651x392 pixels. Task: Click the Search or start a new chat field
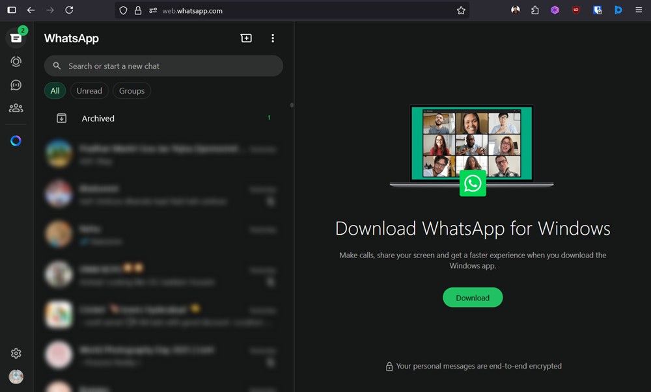[163, 66]
